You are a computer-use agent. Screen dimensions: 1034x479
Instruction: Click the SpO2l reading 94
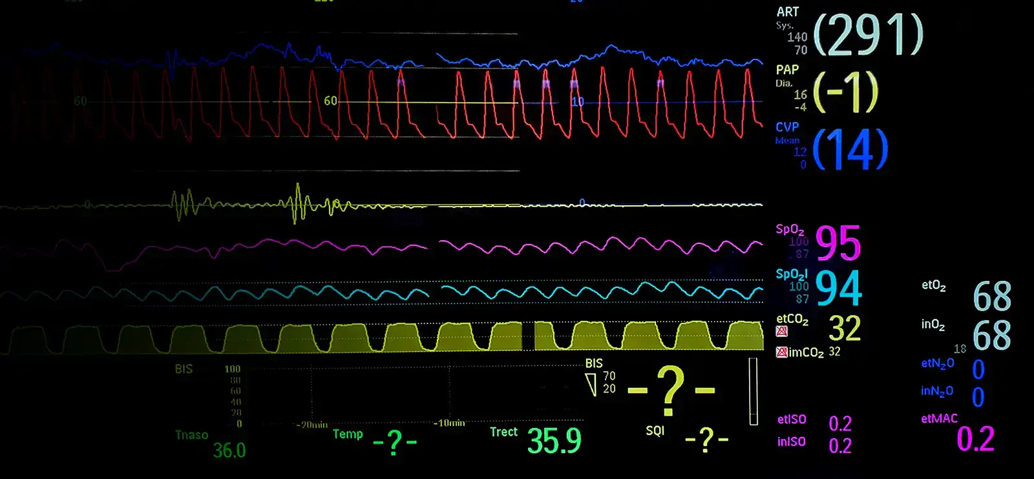[x=838, y=288]
